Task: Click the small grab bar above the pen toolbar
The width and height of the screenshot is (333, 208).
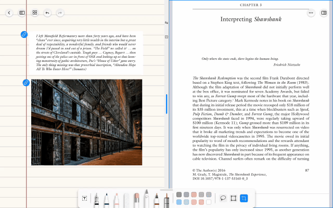Action: pyautogui.click(x=166, y=190)
